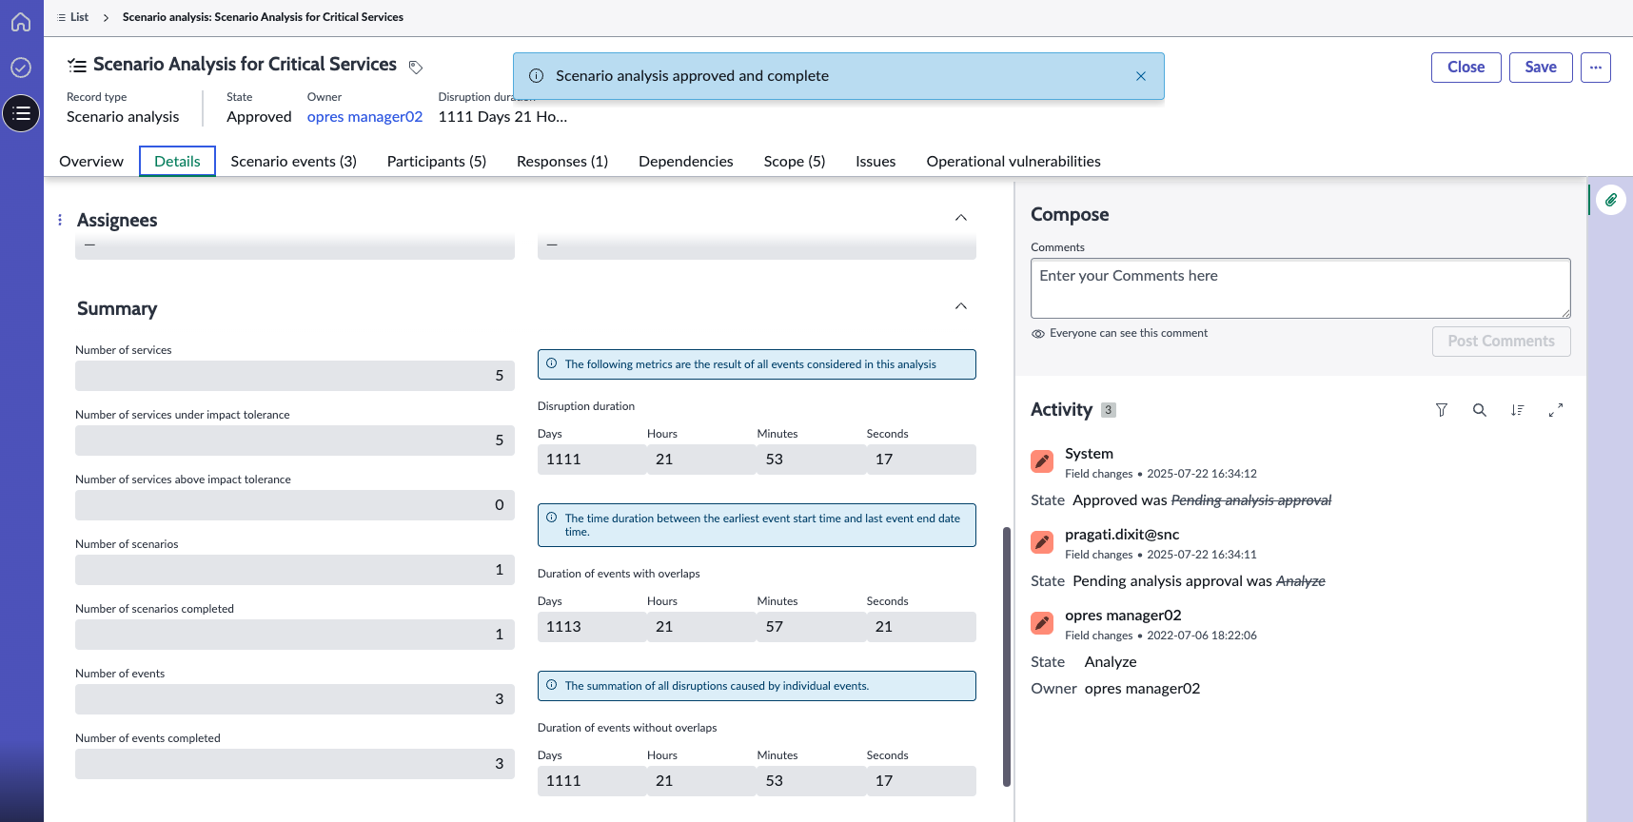Click in the Comments text box
This screenshot has height=822, width=1633.
click(1300, 288)
